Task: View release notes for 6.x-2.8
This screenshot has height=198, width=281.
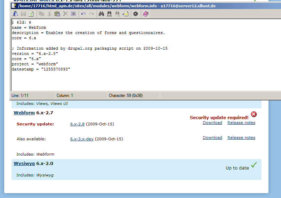Action: (x=241, y=123)
